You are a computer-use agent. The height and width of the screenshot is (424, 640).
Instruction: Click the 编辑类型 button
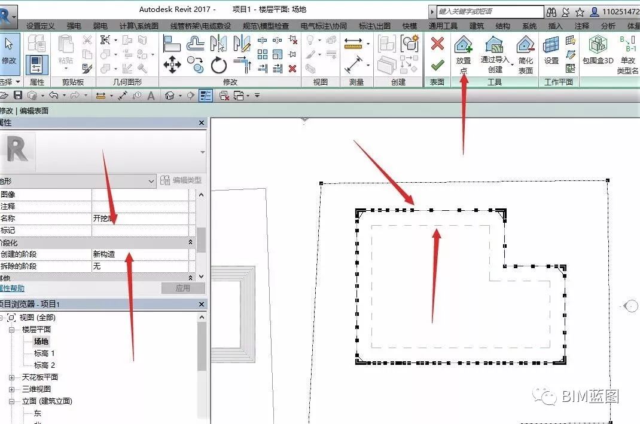[181, 180]
